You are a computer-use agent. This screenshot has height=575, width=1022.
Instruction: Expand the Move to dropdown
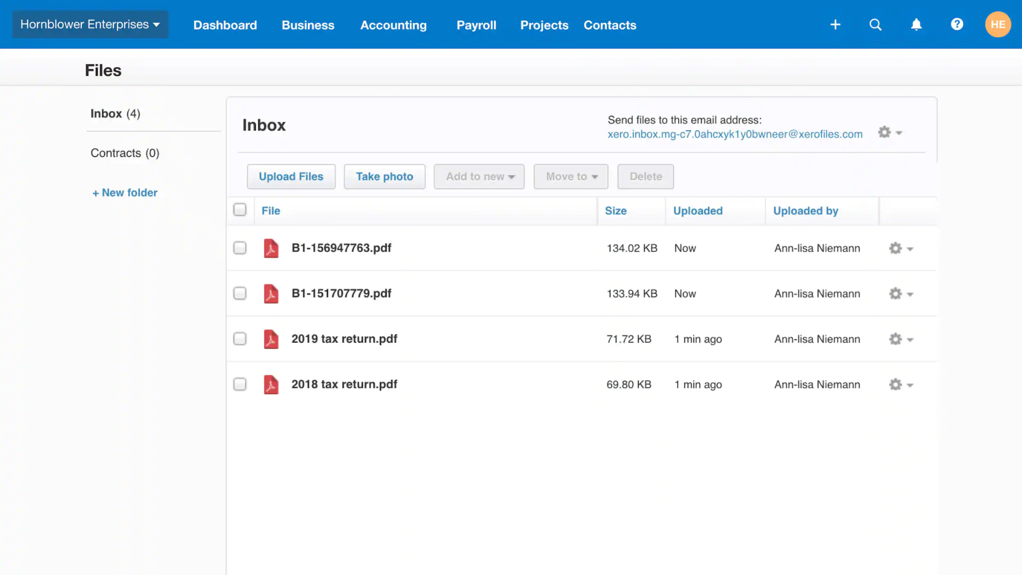click(571, 177)
